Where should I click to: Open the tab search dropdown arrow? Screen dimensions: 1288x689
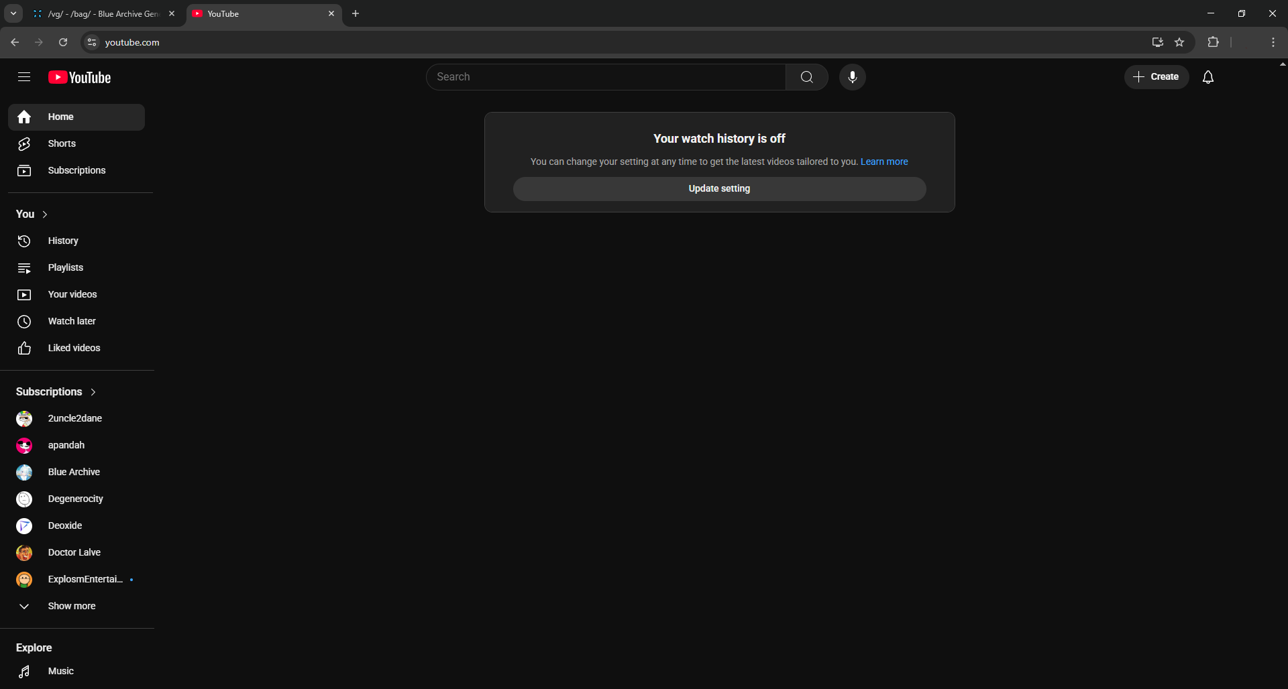click(13, 13)
